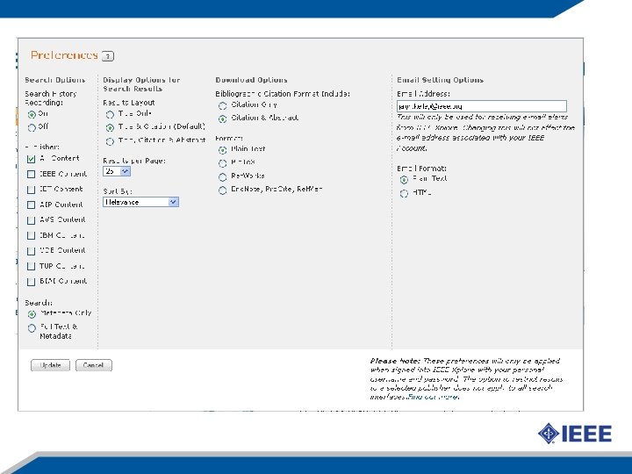This screenshot has height=474, width=632.
Task: Select Metadata Only search option
Action: (32, 314)
